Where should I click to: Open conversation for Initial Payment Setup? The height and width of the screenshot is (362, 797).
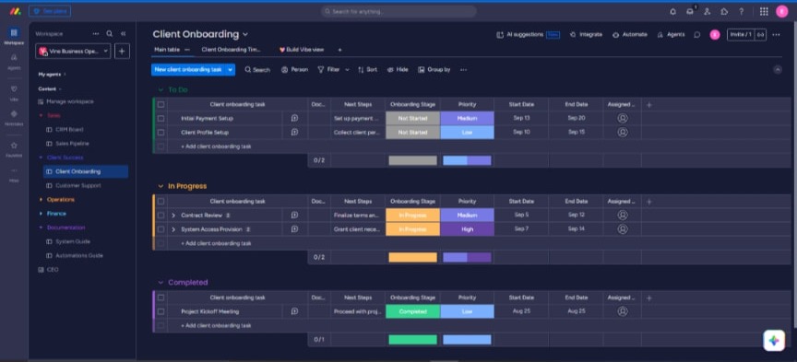click(294, 118)
